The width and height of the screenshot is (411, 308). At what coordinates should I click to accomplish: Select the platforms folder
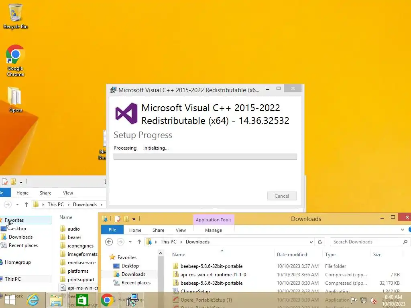(78, 271)
